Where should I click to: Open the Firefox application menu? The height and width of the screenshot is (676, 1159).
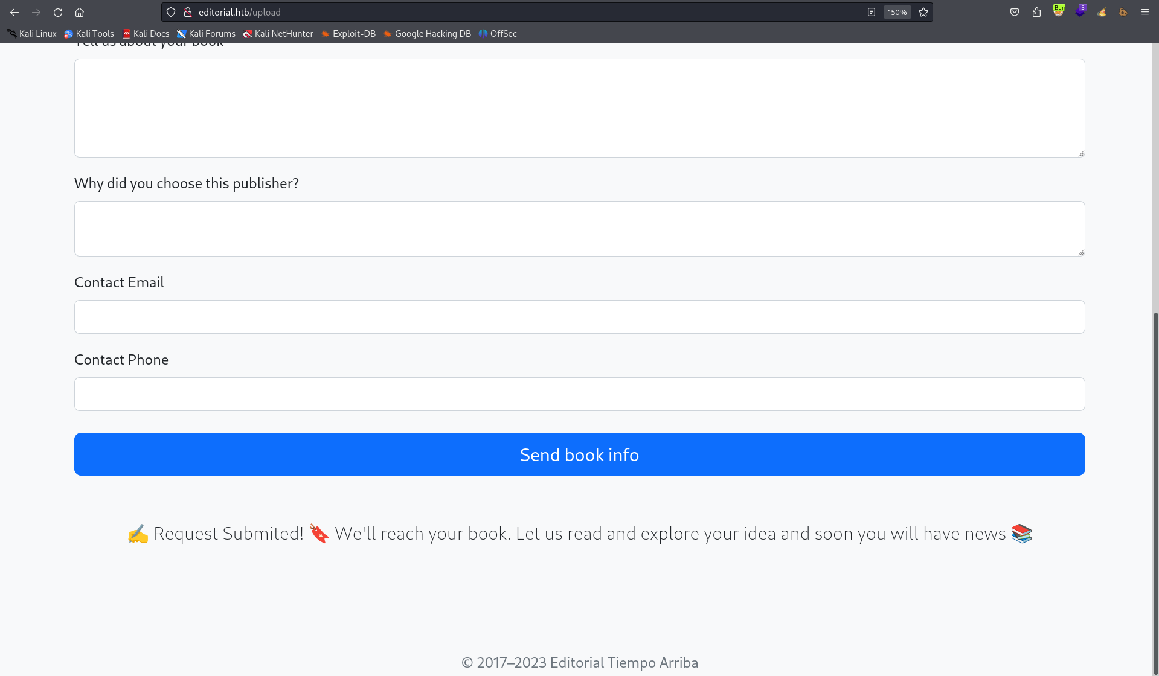(x=1145, y=12)
